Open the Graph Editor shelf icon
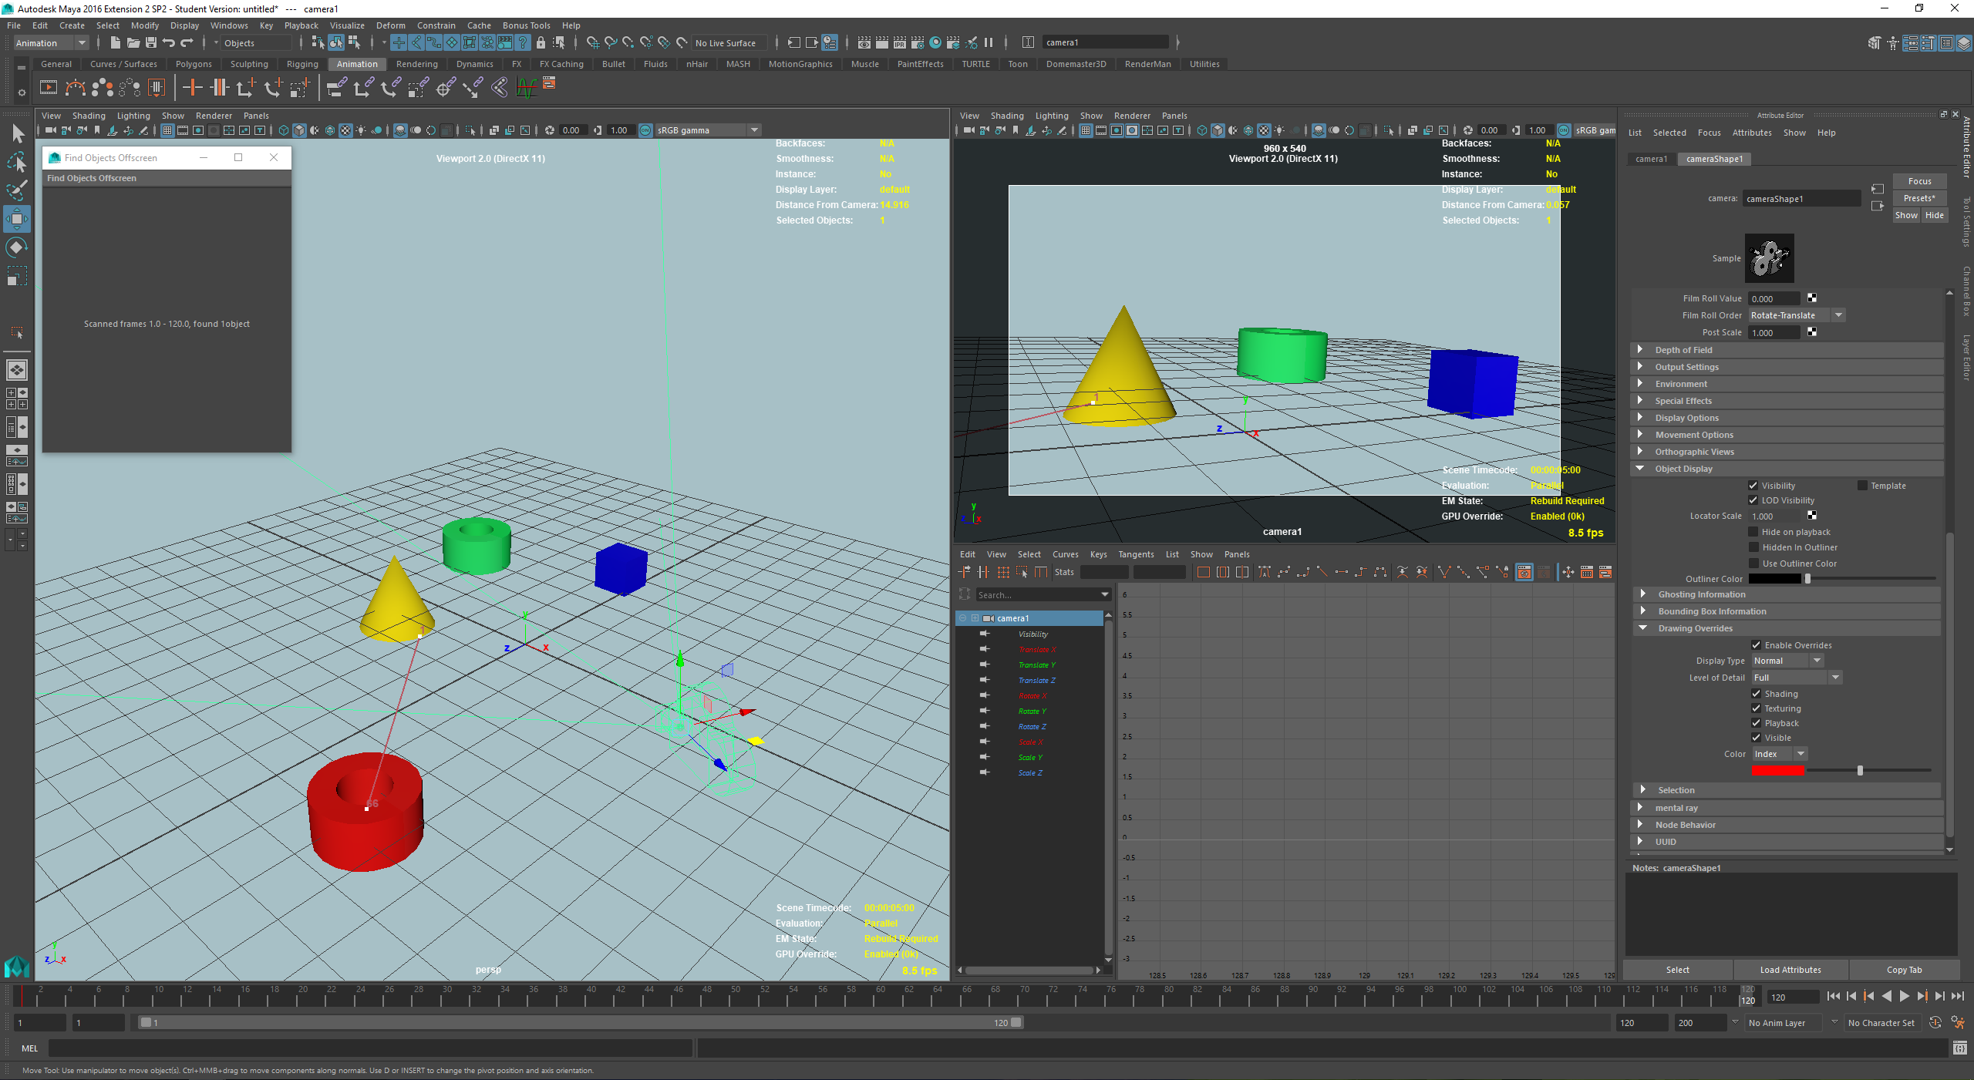Viewport: 1974px width, 1080px height. coord(527,87)
